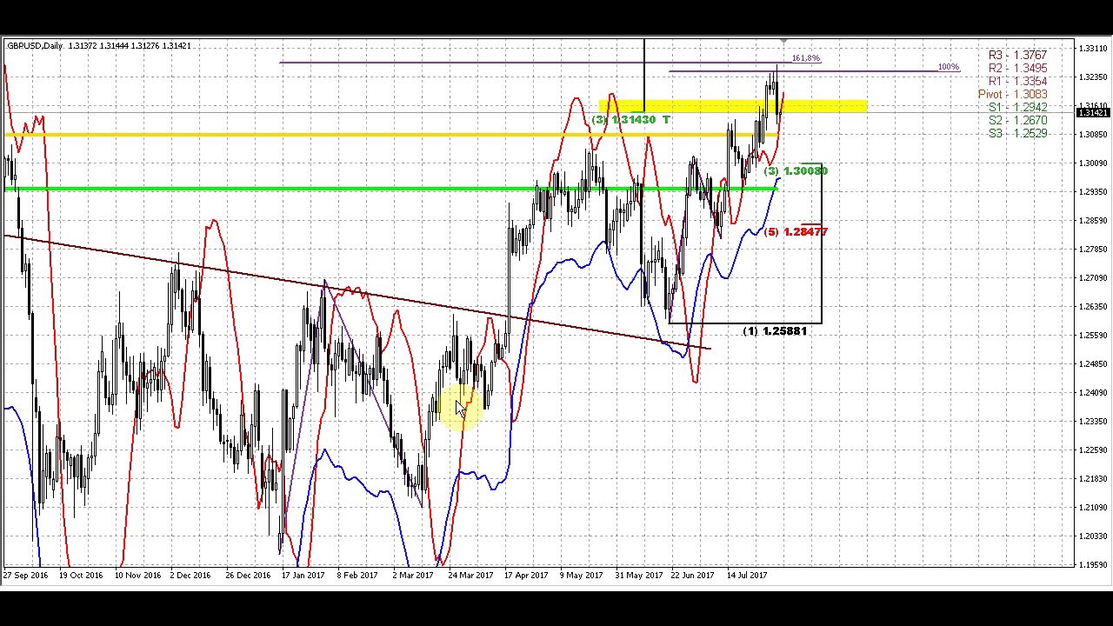Select the R3 - 1.3767 pivot label
This screenshot has width=1113, height=626.
pyautogui.click(x=1017, y=55)
